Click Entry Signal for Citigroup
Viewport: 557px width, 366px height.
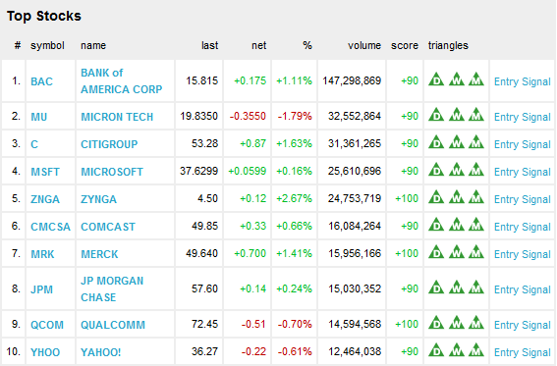click(523, 144)
